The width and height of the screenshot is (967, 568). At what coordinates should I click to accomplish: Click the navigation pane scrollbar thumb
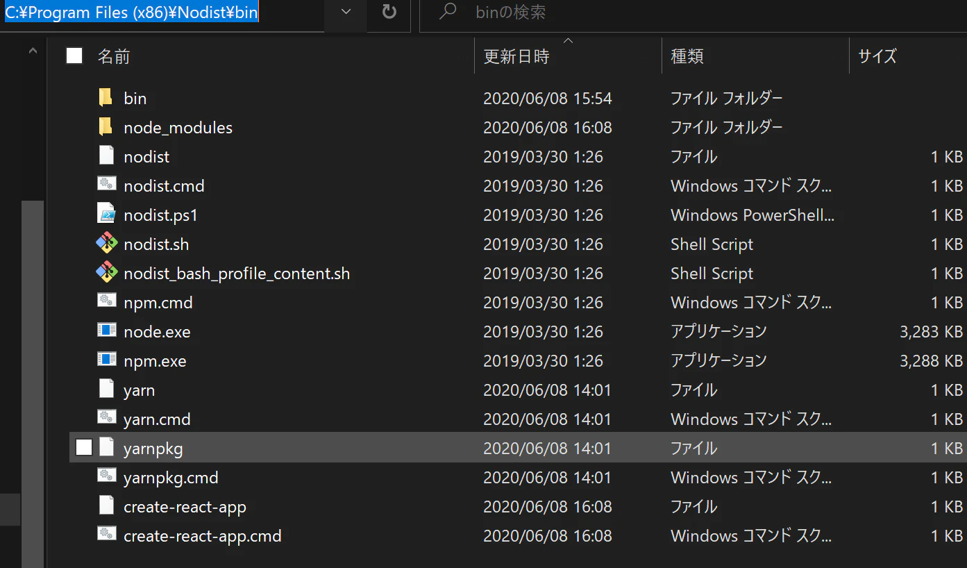33,384
